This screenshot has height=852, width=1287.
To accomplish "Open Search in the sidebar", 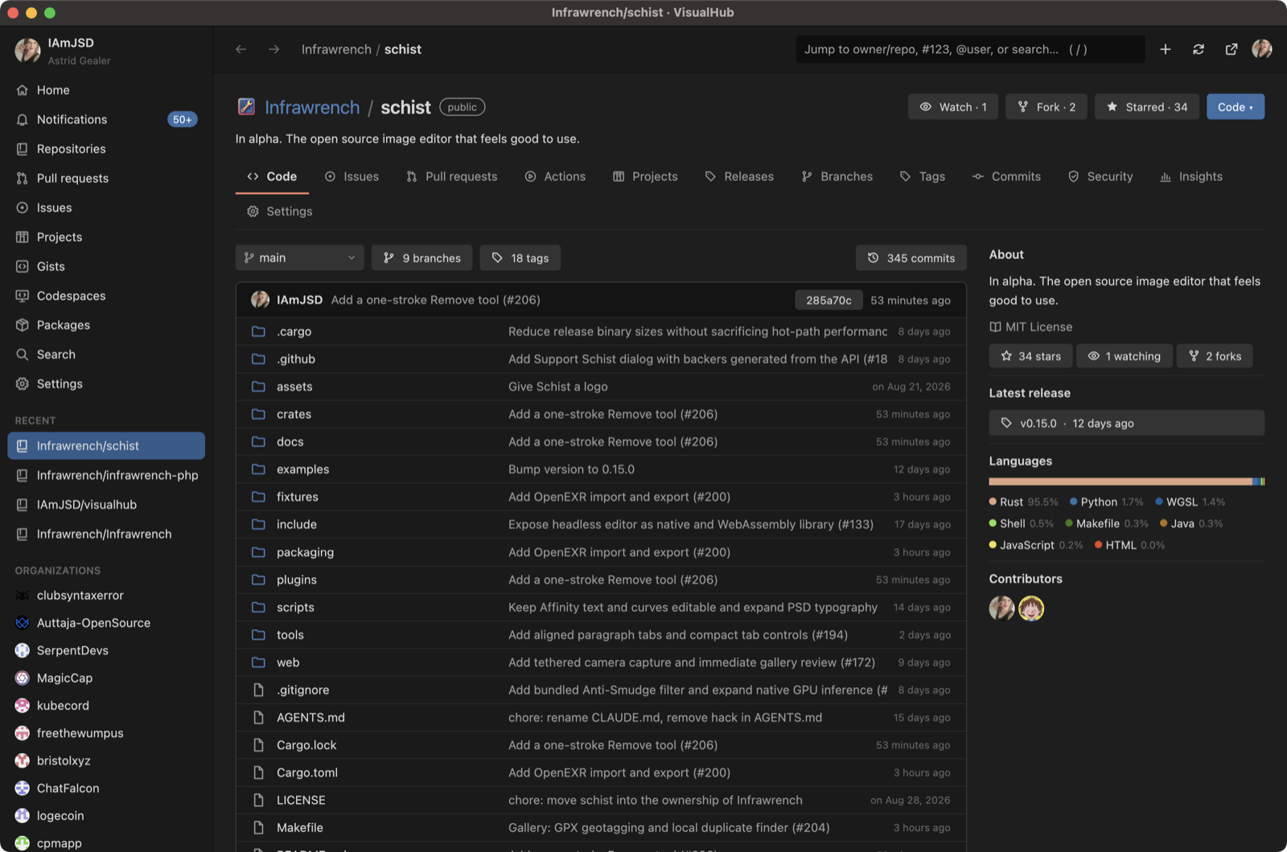I will pyautogui.click(x=106, y=354).
